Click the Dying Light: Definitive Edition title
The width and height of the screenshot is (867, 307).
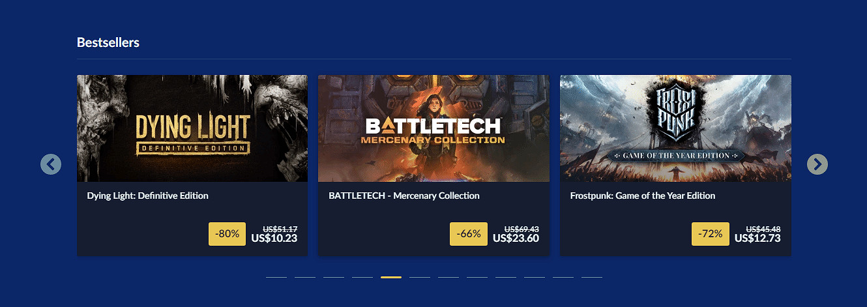point(147,196)
